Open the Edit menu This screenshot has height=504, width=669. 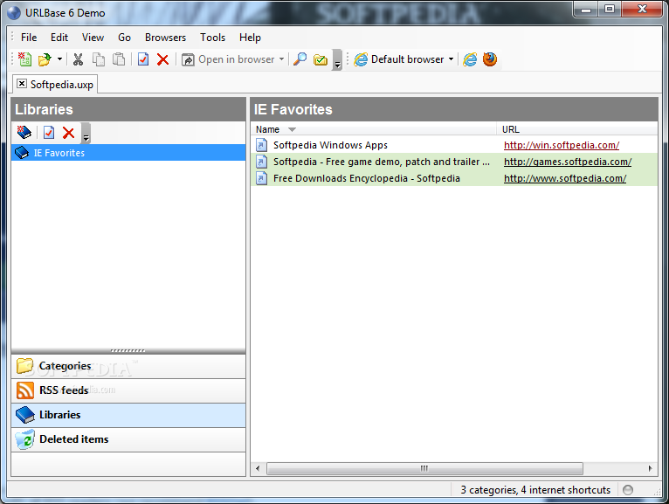tap(59, 38)
